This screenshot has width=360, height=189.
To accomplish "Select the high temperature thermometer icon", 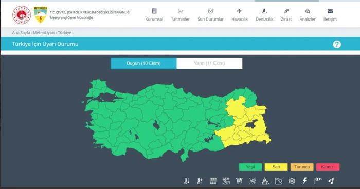I will 200,181.
